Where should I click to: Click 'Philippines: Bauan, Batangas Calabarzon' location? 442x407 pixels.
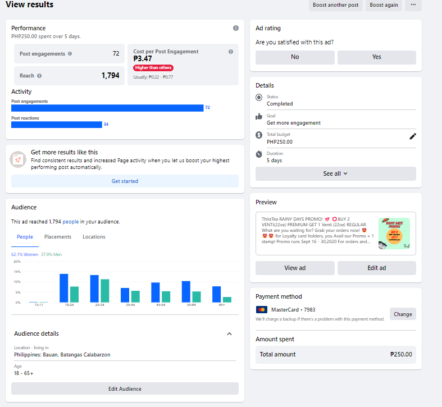(x=62, y=355)
